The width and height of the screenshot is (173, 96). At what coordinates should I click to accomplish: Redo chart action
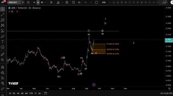pos(91,2)
